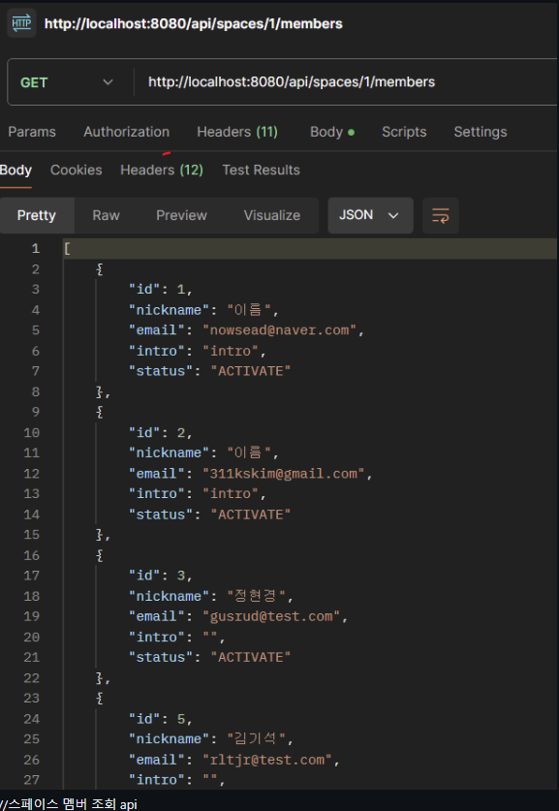559x811 pixels.
Task: Click line number 16 in the gutter
Action: pos(31,555)
